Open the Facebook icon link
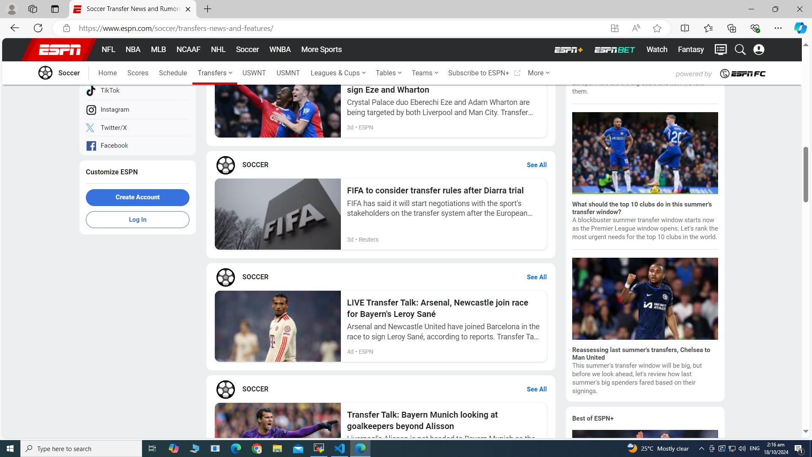Viewport: 812px width, 457px height. [91, 146]
